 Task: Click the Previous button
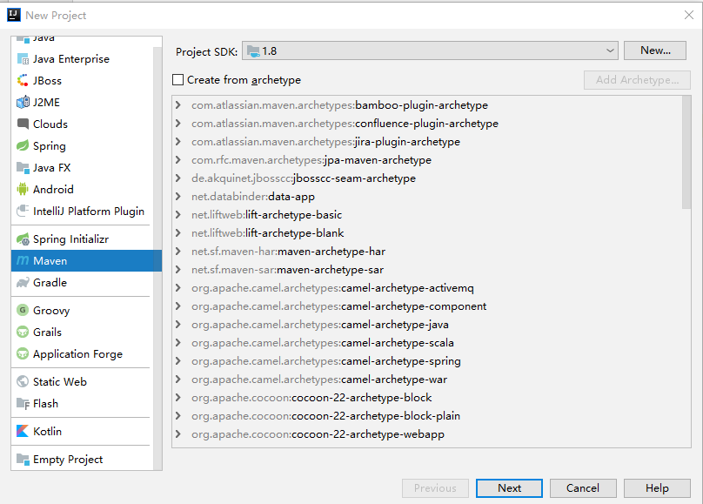click(435, 487)
